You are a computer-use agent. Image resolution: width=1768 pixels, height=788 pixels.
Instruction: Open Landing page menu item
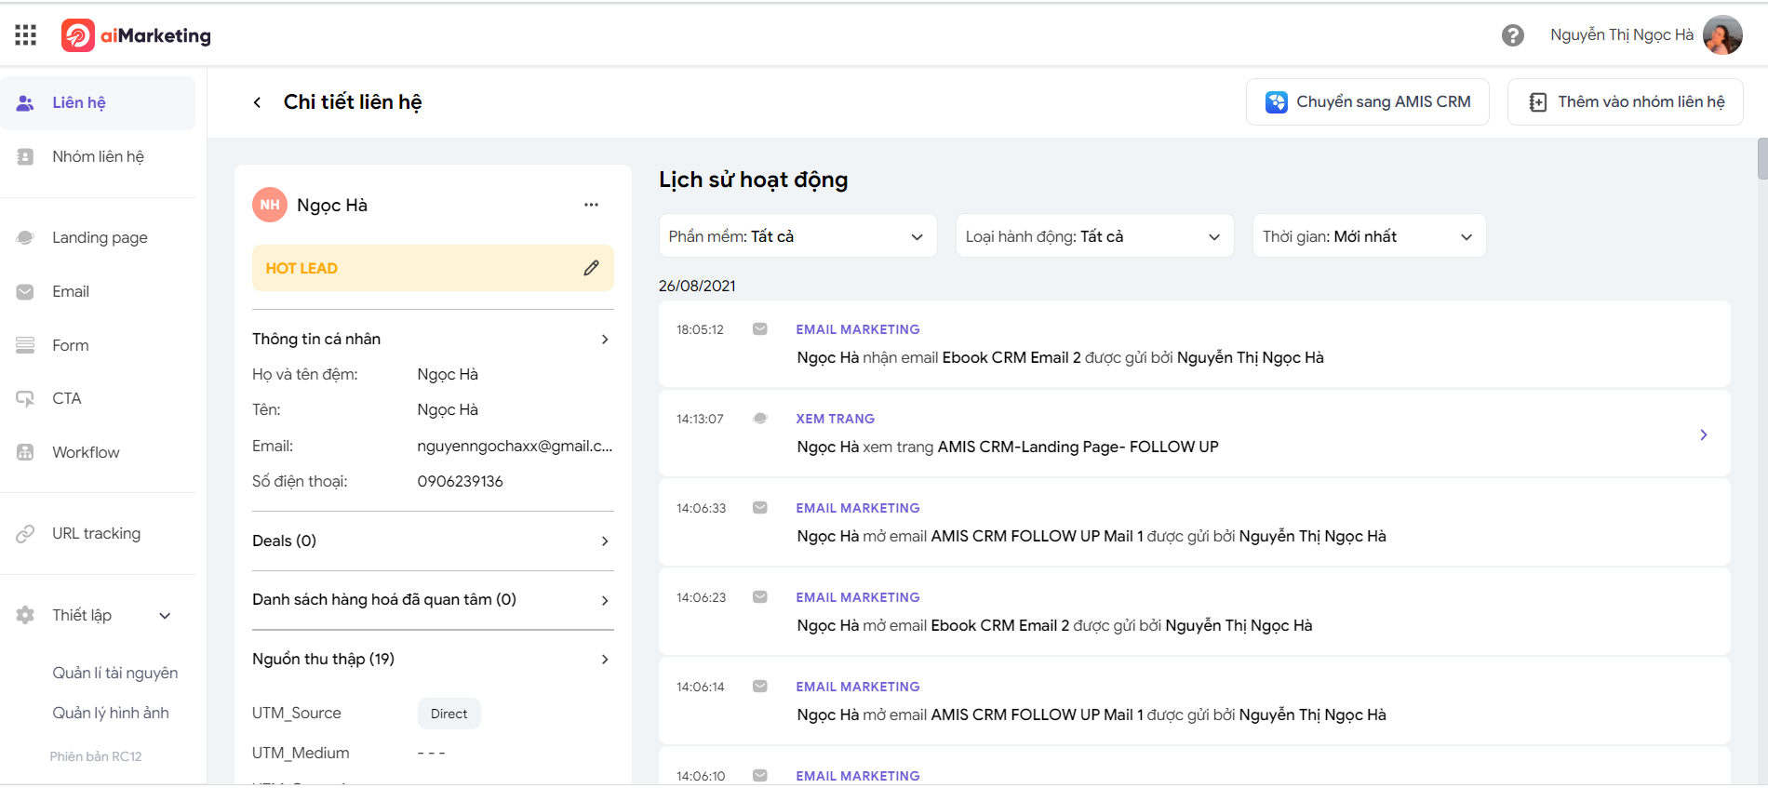[x=98, y=237]
